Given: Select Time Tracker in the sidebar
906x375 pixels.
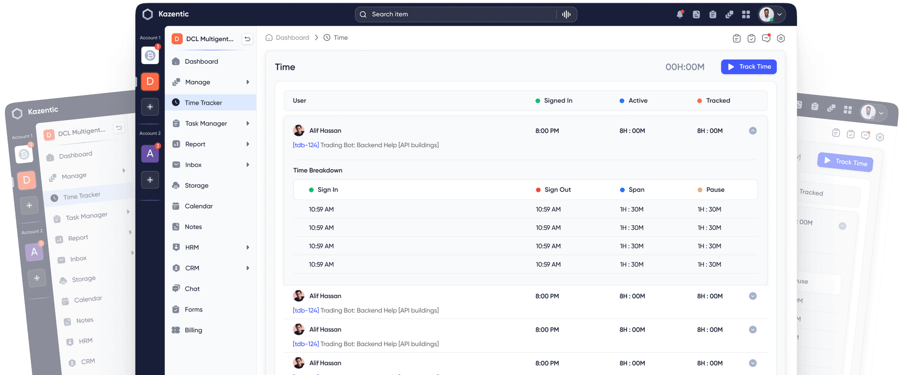Looking at the screenshot, I should click(210, 102).
